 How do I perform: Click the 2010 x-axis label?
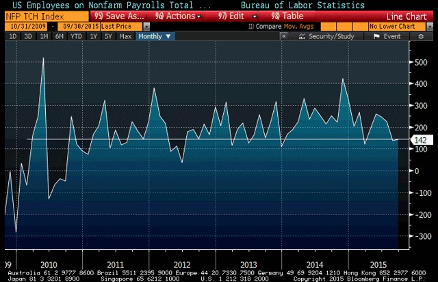pos(49,264)
